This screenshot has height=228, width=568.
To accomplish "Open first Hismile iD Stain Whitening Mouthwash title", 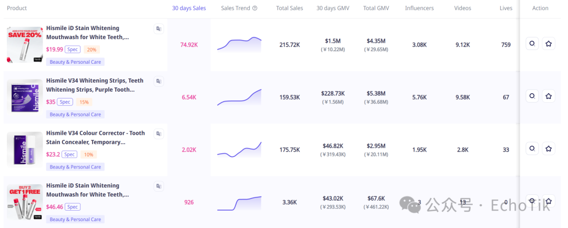I will point(87,33).
